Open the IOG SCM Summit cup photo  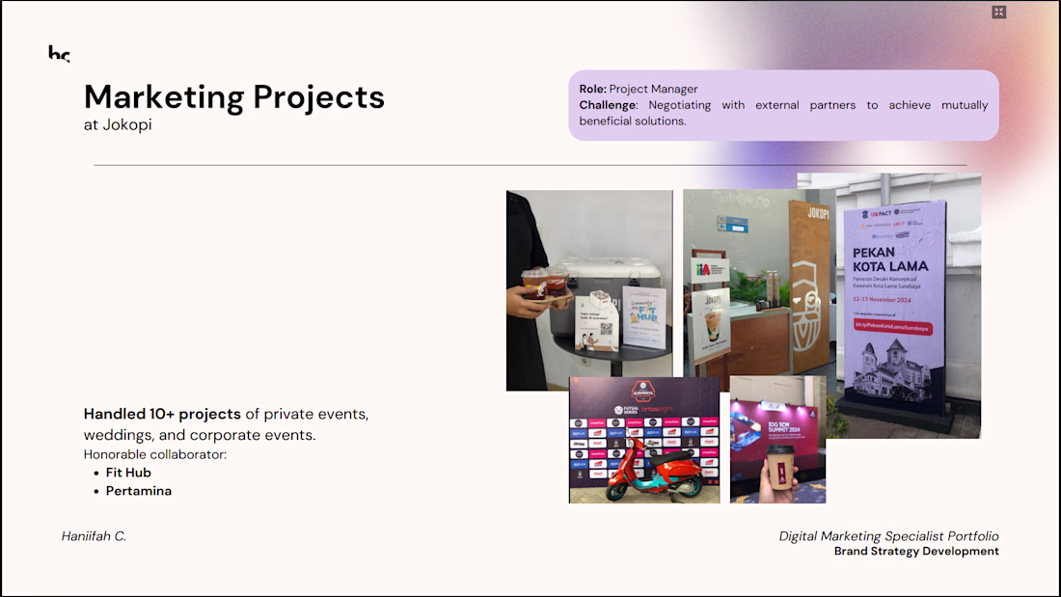pyautogui.click(x=777, y=439)
